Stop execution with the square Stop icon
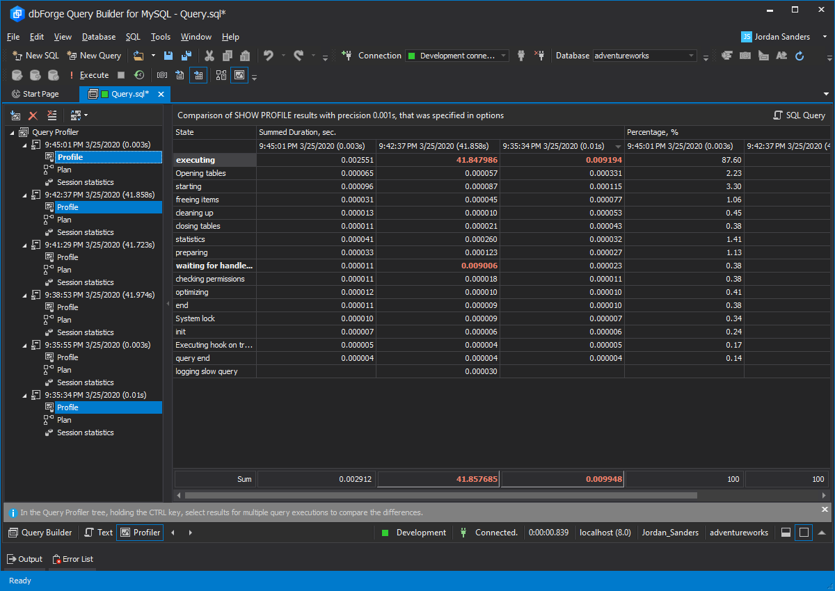Image resolution: width=835 pixels, height=591 pixels. coord(121,75)
